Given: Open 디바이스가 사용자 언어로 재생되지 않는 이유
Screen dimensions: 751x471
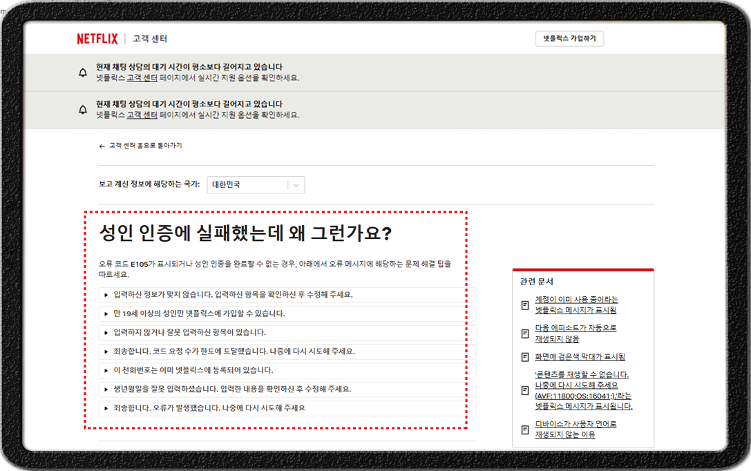Looking at the screenshot, I should click(x=576, y=430).
